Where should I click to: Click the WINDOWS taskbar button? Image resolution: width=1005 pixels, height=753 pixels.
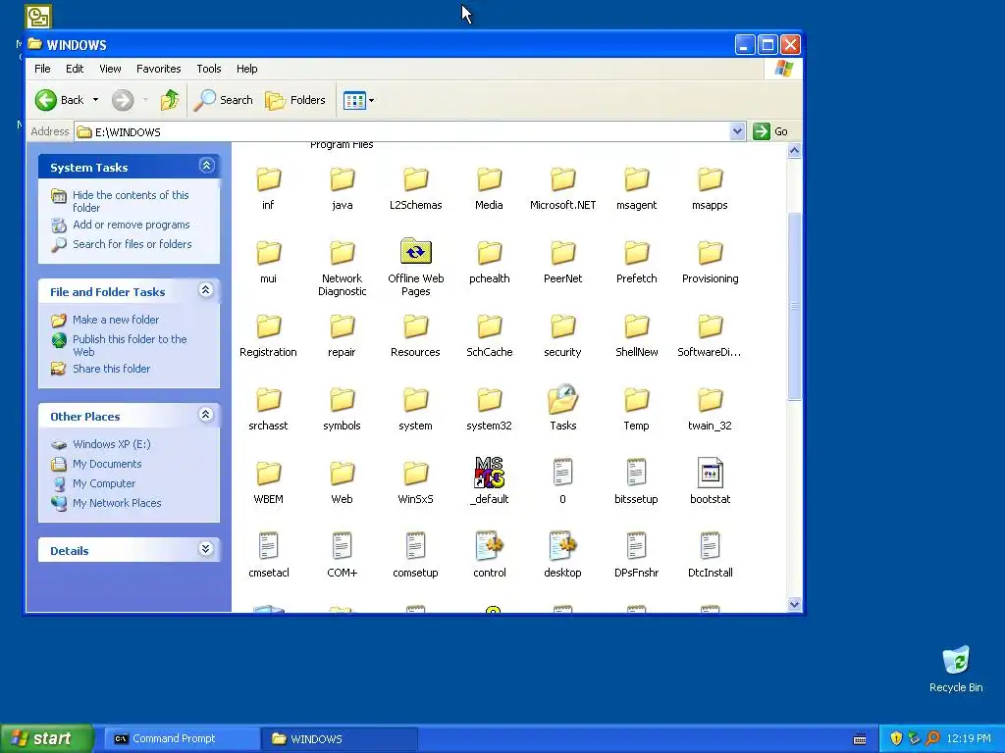coord(339,739)
